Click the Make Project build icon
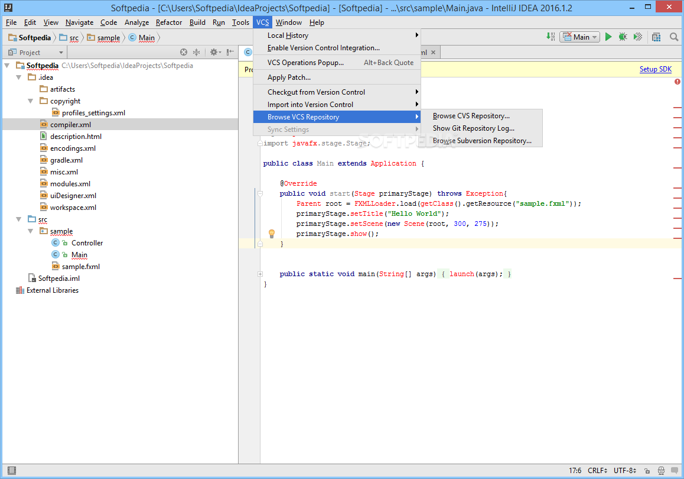Viewport: 684px width, 479px height. click(x=551, y=37)
